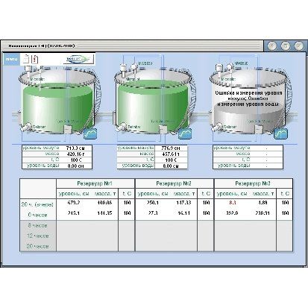Click second tank water level 8.00 см
The image size is (308, 308).
[x=171, y=166]
